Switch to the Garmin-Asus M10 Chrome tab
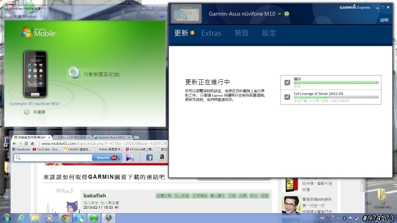The height and width of the screenshot is (223, 397). tap(112, 138)
